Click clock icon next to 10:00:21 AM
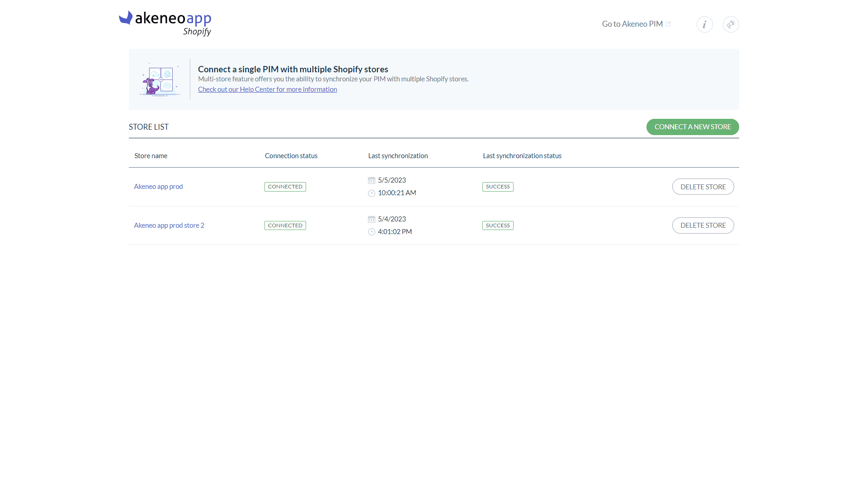868x488 pixels. click(x=372, y=193)
